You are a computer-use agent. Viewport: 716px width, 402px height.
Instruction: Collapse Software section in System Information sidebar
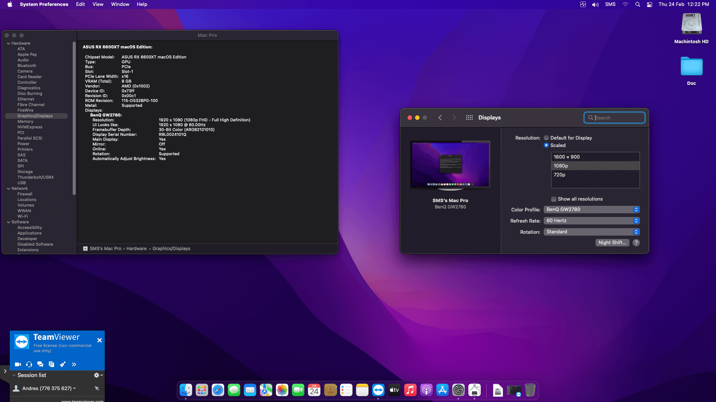click(x=8, y=222)
